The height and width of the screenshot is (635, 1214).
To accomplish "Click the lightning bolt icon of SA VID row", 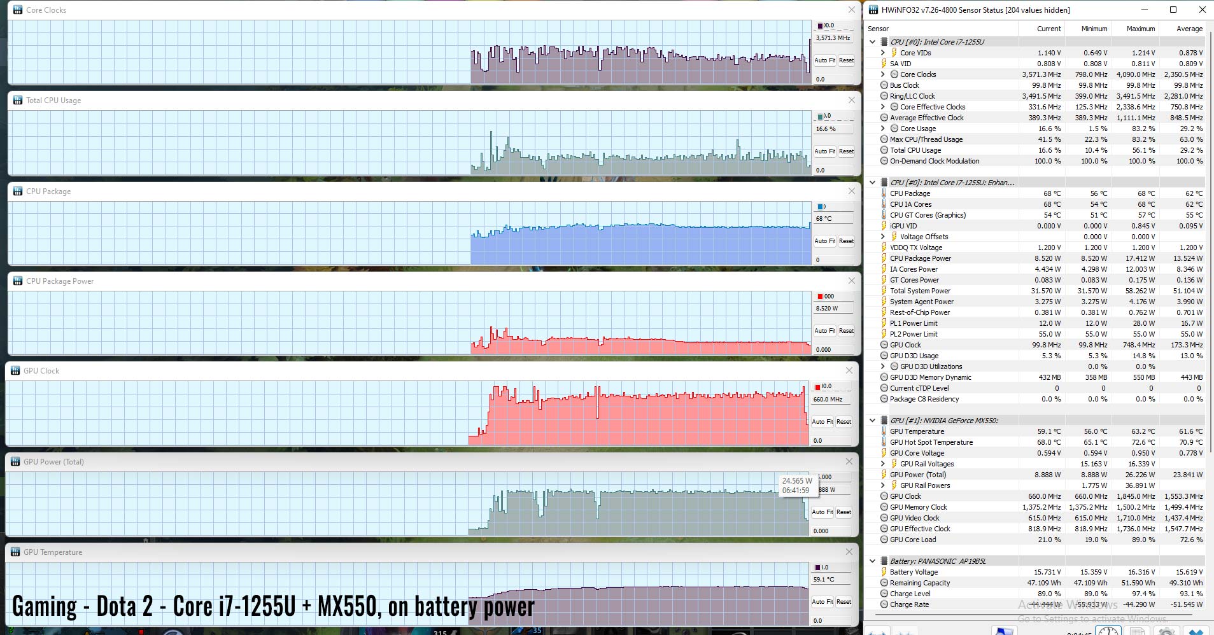I will tap(884, 64).
